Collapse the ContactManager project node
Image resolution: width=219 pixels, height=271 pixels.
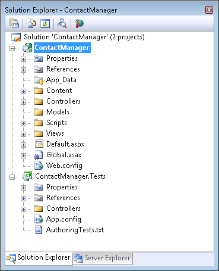(x=12, y=48)
